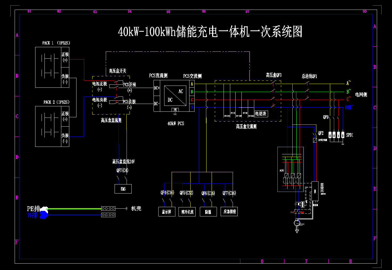Viewport: 392px width, 270px height.
Task: Select the "PACK 1 (1P52S)" label
Action: [x=56, y=43]
